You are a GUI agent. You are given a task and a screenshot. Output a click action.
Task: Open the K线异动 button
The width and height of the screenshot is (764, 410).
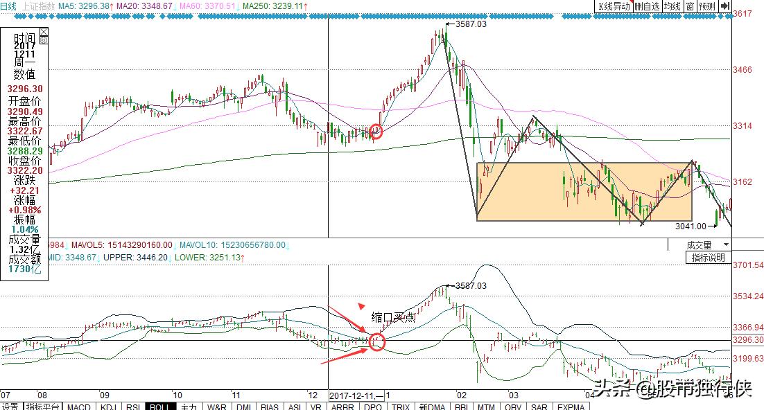click(x=614, y=6)
